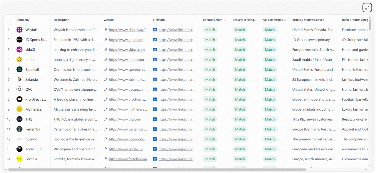
Task: Click the horizontal scrollbar at the bottom
Action: tap(157, 170)
